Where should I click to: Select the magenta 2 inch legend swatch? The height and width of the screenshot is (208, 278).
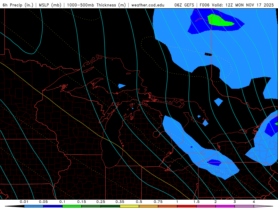225,206
